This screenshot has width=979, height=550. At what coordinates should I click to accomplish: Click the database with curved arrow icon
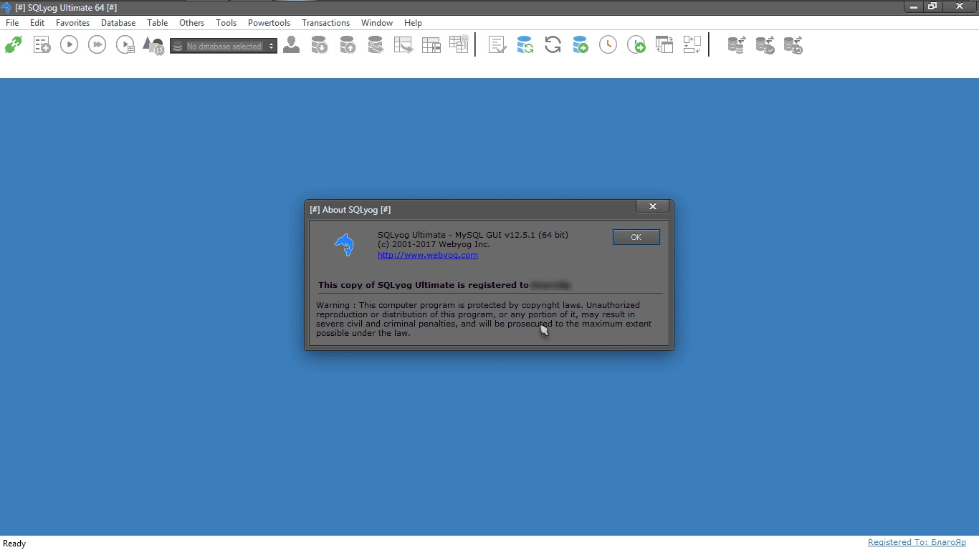tap(376, 45)
